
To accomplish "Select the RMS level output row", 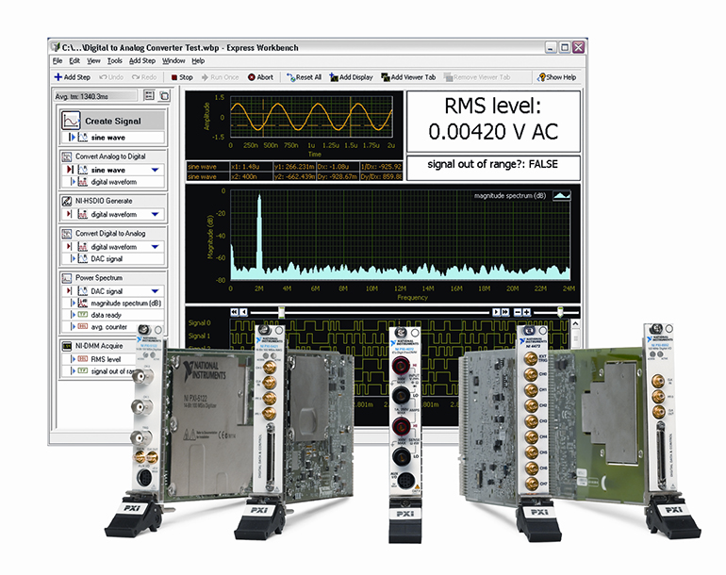I will tap(100, 359).
